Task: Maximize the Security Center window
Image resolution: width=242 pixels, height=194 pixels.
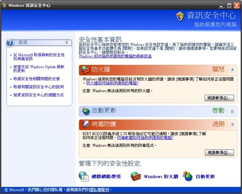Action: click(229, 5)
